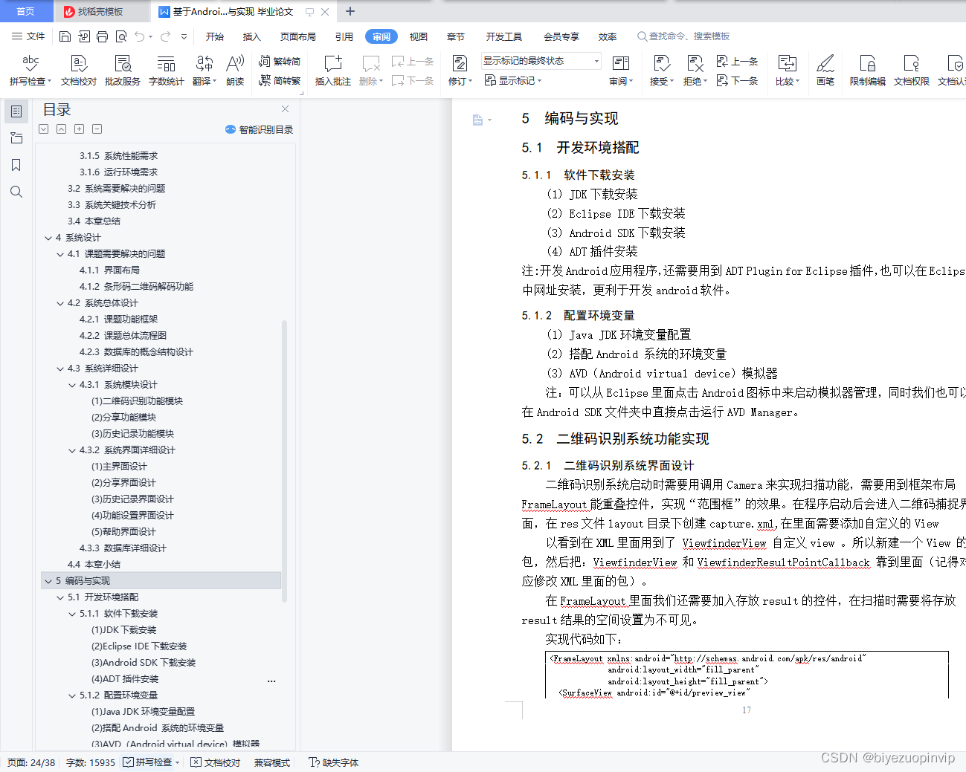This screenshot has width=966, height=772.
Task: Click the 字数: 15935 word counter
Action: (x=91, y=762)
